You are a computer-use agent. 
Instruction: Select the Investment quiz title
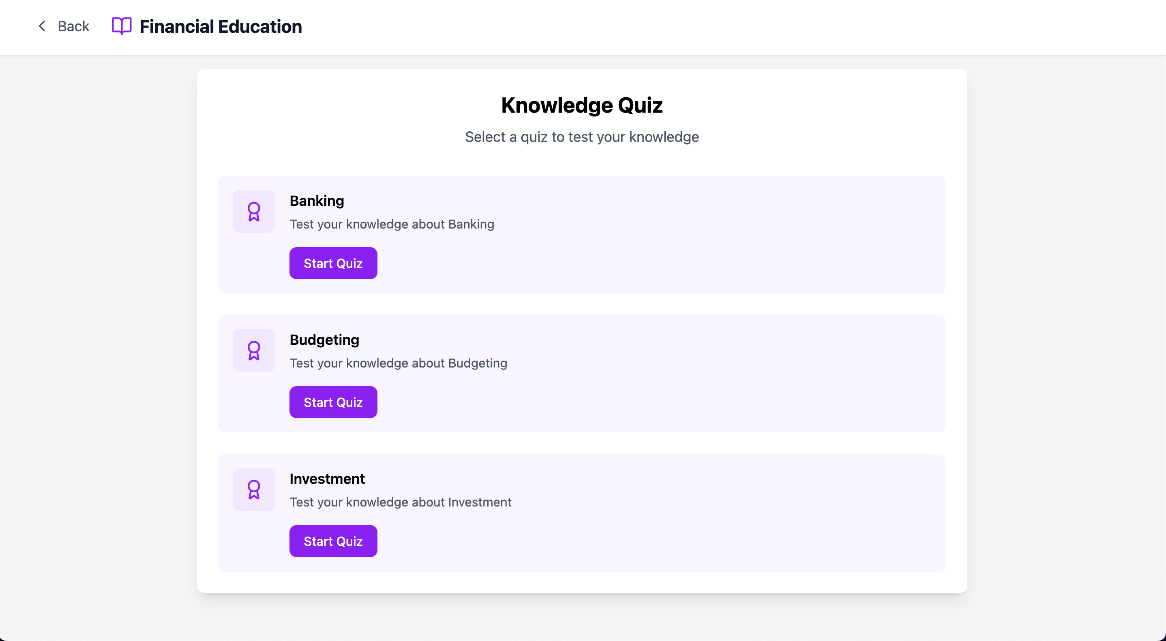click(327, 479)
